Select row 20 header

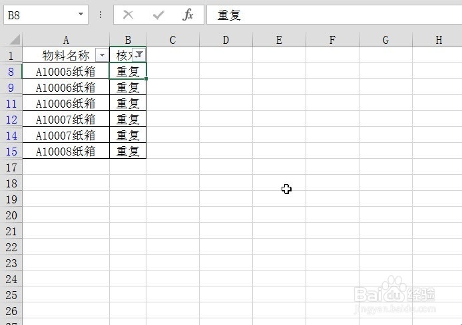(11, 215)
